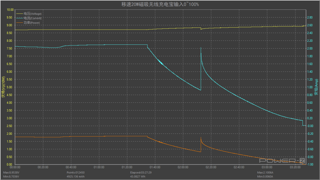Click the 1.00 right axis value

tap(310, 87)
